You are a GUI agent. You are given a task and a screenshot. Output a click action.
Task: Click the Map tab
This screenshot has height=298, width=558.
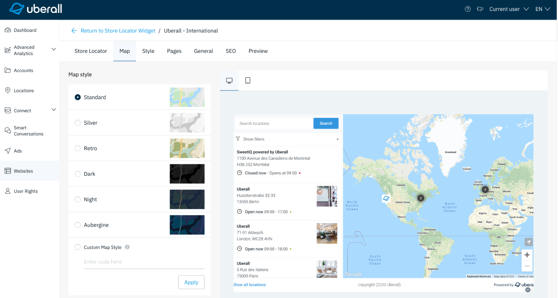click(x=125, y=51)
